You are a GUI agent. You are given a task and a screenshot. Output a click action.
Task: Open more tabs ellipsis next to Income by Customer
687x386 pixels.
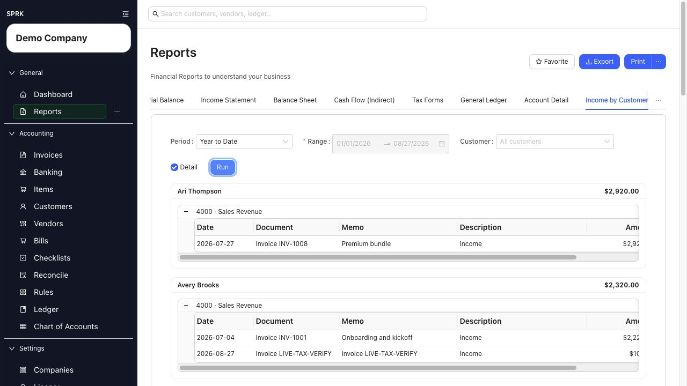(659, 100)
